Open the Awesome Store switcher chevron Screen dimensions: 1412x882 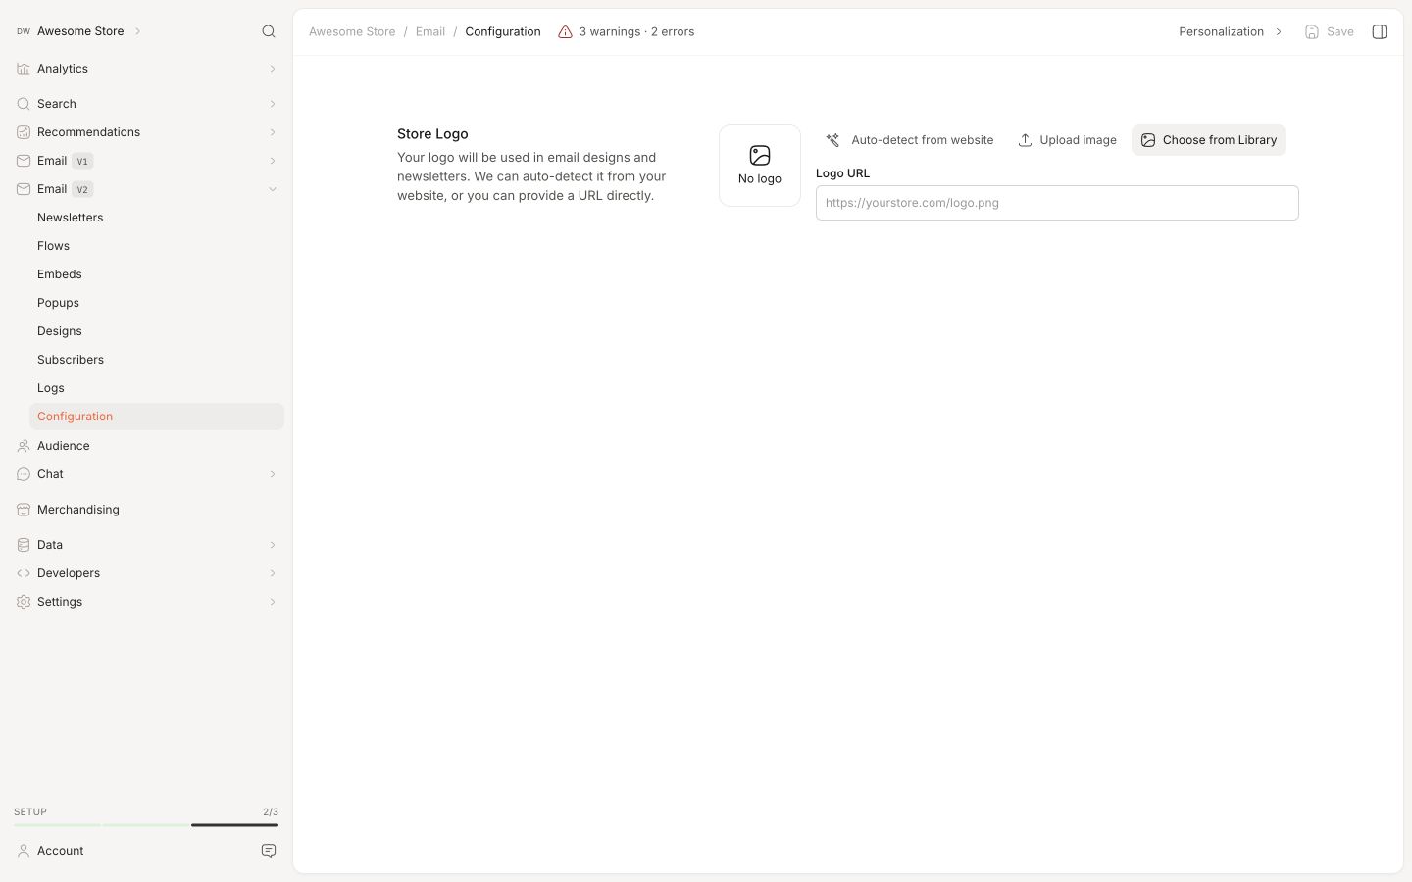point(137,31)
